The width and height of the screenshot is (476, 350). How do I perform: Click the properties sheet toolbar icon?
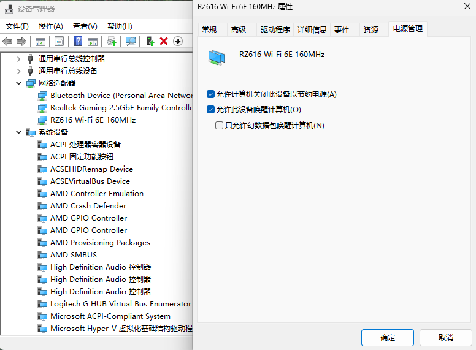59,41
